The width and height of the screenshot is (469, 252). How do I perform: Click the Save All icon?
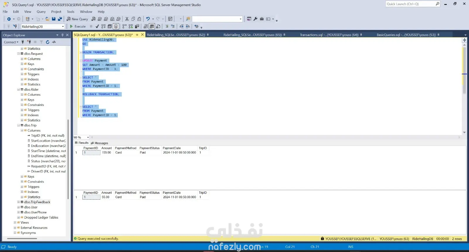click(x=60, y=19)
